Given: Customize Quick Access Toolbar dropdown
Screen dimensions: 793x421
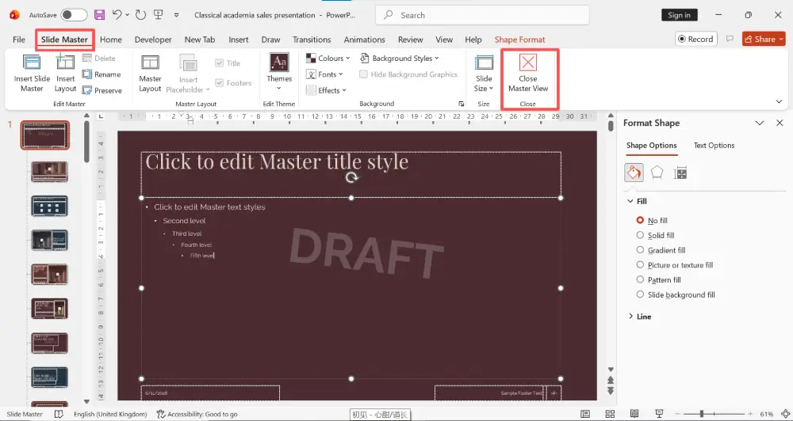Looking at the screenshot, I should [177, 15].
